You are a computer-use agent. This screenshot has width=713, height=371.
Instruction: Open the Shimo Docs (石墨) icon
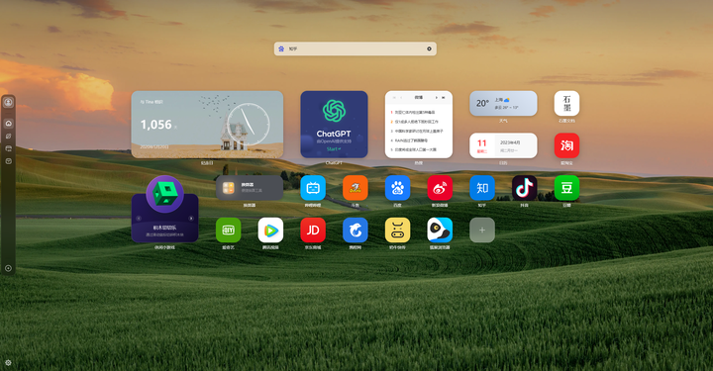point(566,103)
